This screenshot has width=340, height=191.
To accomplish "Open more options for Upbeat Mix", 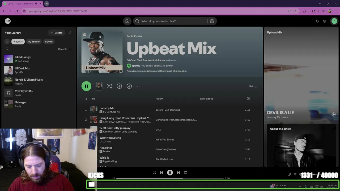I will coord(139,86).
